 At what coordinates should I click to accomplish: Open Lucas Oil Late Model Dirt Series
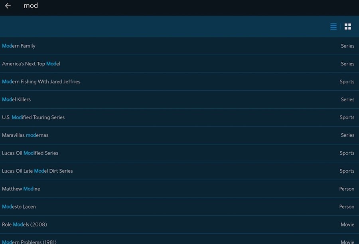pyautogui.click(x=179, y=171)
